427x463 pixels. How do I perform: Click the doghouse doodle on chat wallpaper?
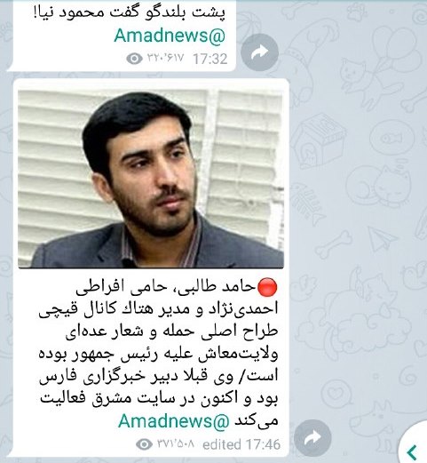(x=321, y=141)
